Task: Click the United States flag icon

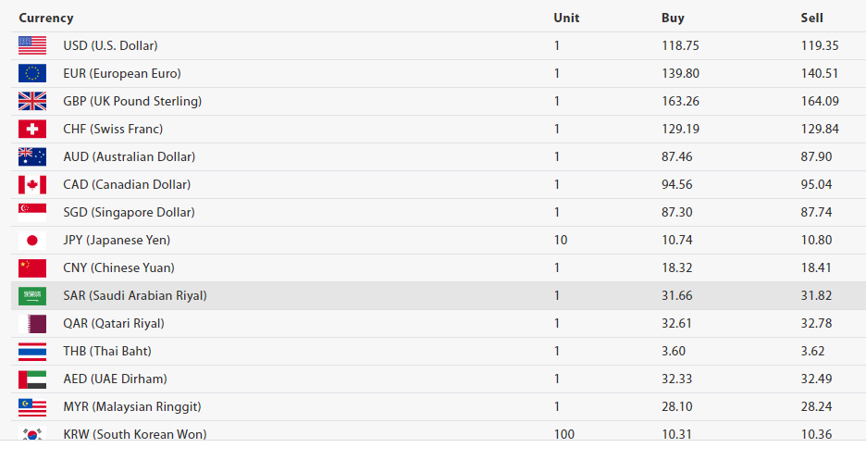Action: (31, 45)
